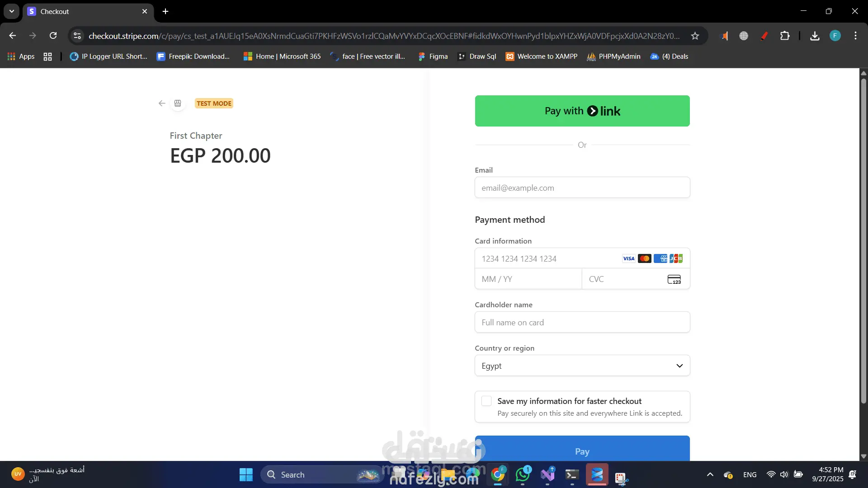
Task: Click the Pay with link button
Action: click(x=582, y=111)
